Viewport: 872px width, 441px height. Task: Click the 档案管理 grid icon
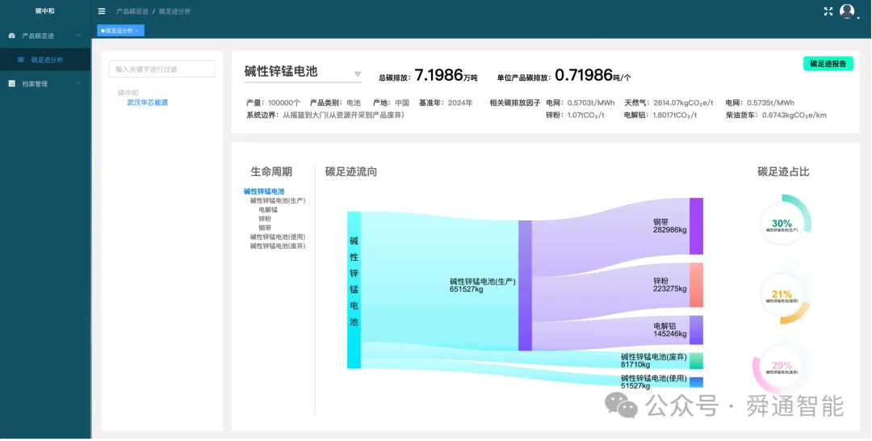[x=11, y=83]
